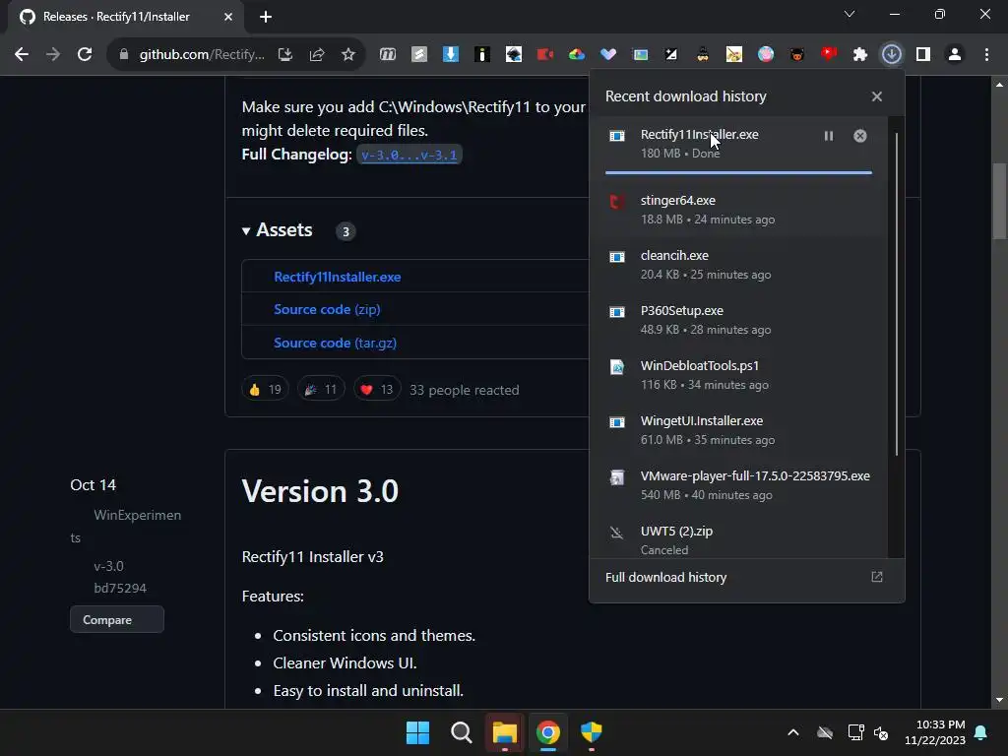
Task: Open the red YouTube heart extension
Action: tap(829, 55)
